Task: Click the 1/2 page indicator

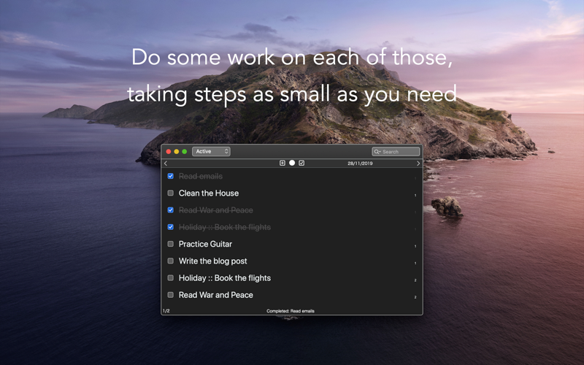Action: [x=166, y=311]
